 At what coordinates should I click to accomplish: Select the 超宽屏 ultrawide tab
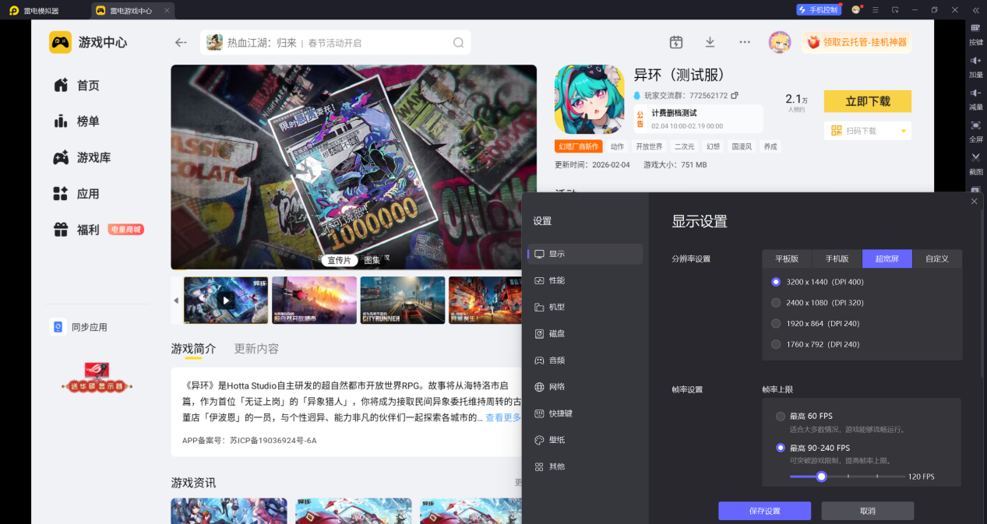(x=887, y=258)
